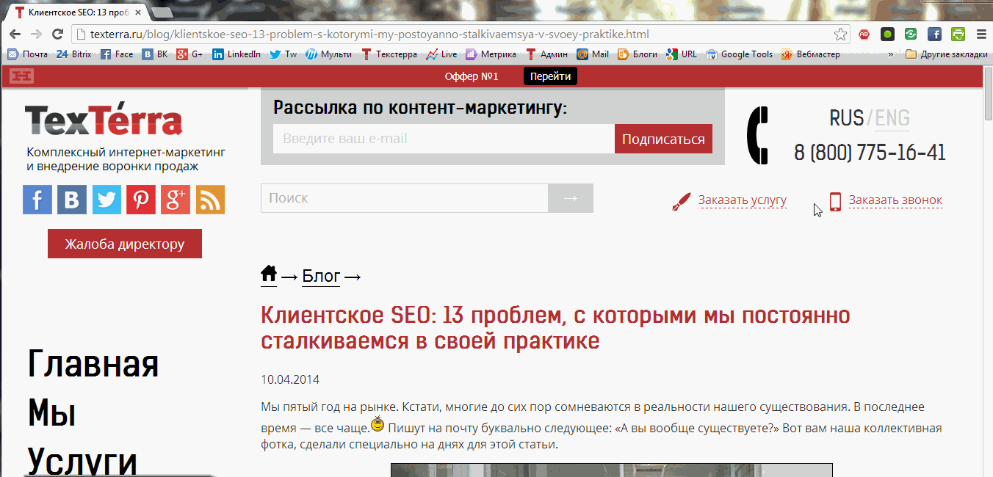
Task: Click the Поиск search field
Action: 405,198
